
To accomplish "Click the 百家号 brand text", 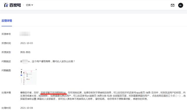I will tap(15, 5).
